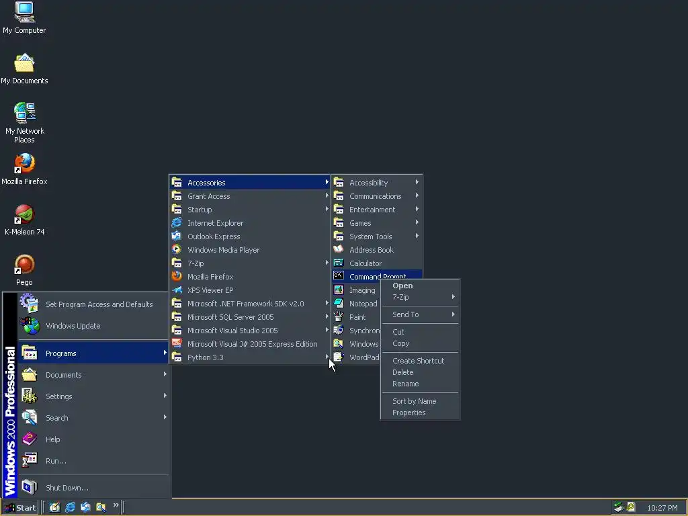Choose Cut from the context menu

coord(420,332)
